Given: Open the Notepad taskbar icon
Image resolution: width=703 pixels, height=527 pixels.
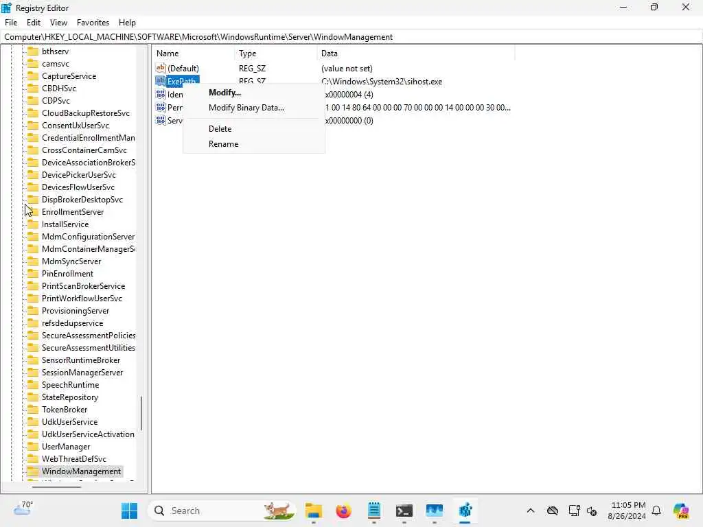Looking at the screenshot, I should click(x=374, y=511).
